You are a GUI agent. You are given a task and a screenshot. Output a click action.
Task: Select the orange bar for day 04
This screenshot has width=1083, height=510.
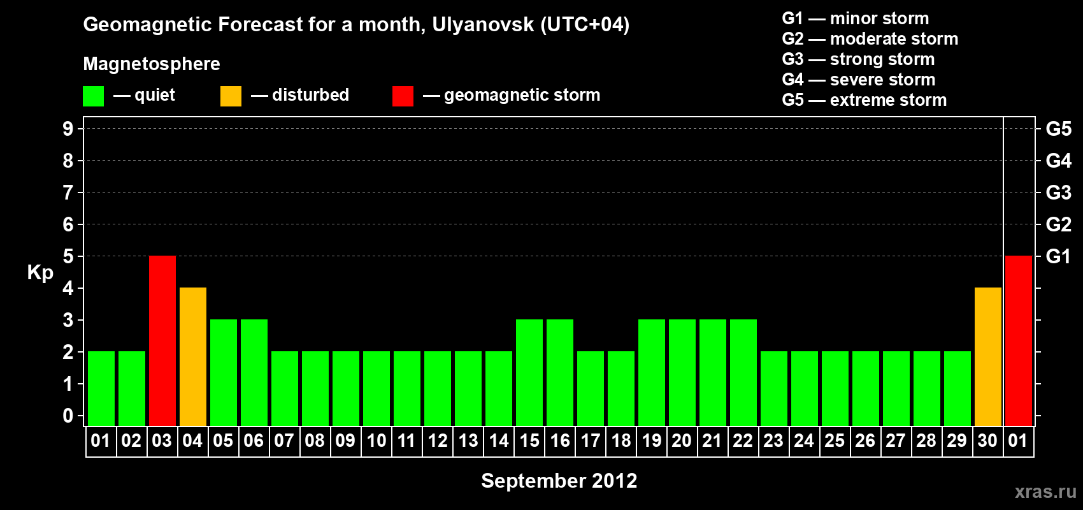[x=193, y=356]
